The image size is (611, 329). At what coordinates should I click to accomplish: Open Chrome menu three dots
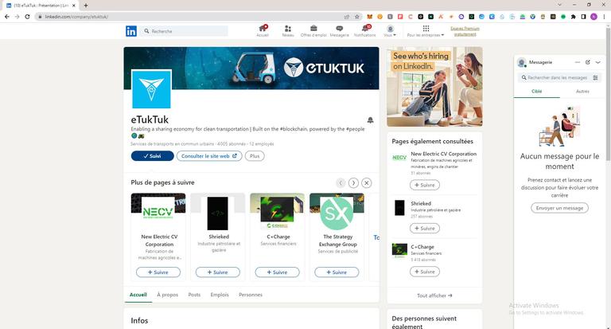point(604,17)
